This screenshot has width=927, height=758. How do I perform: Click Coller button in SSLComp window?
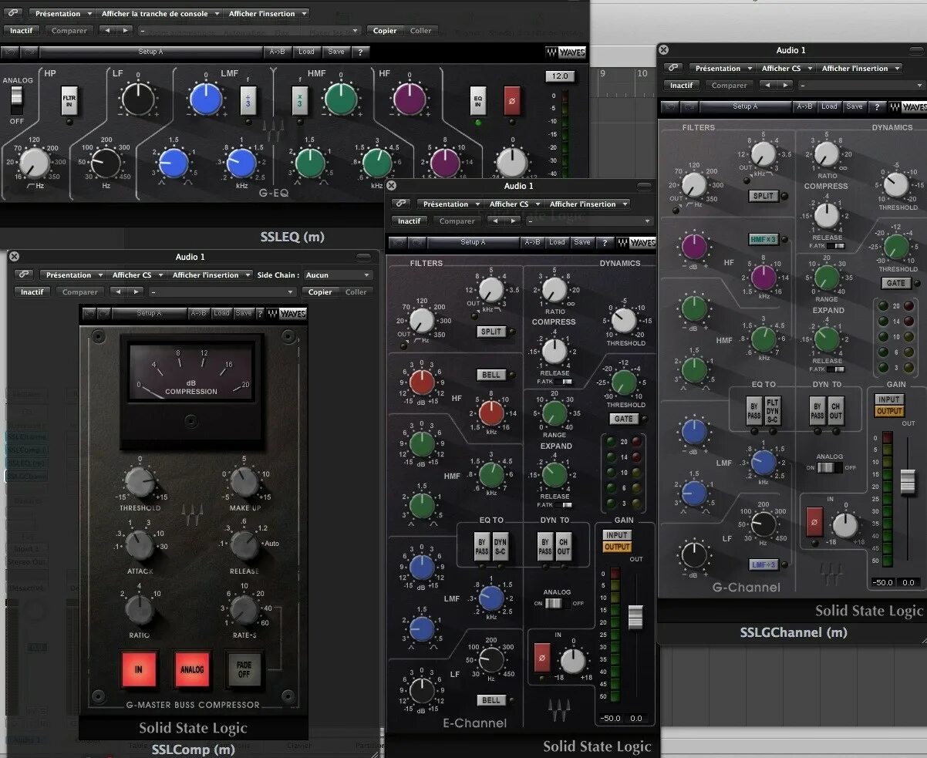(356, 291)
